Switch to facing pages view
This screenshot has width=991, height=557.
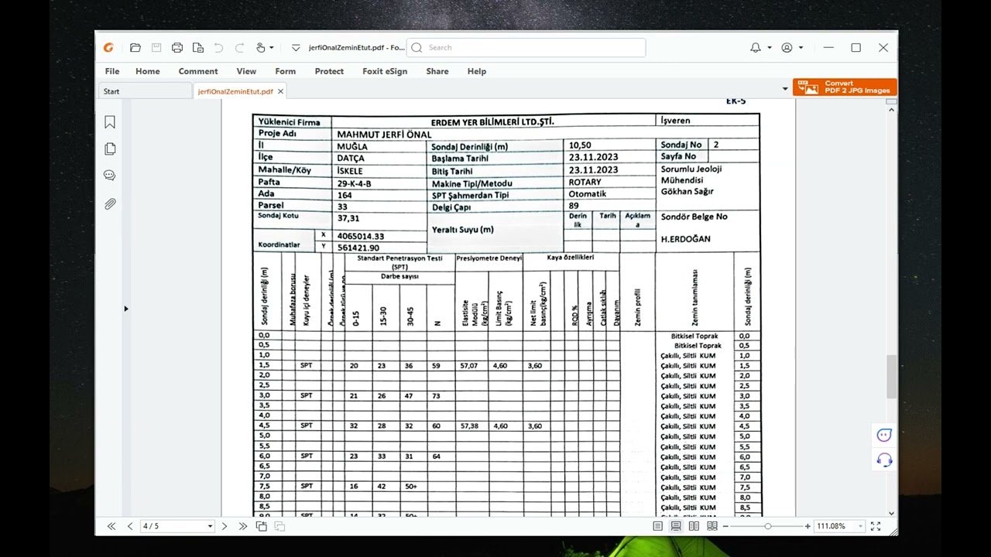tap(694, 526)
